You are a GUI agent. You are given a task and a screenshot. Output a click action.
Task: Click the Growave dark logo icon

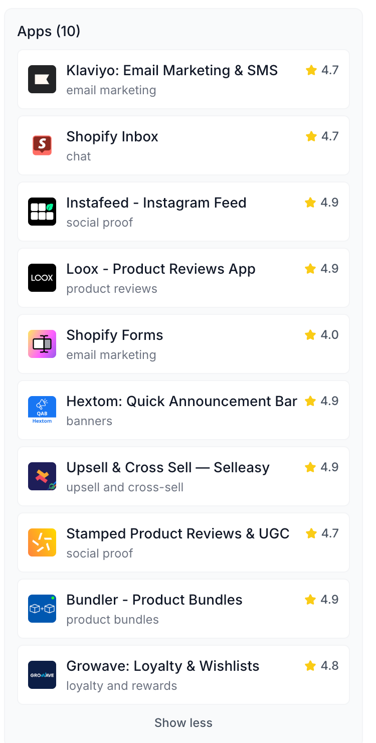(42, 675)
